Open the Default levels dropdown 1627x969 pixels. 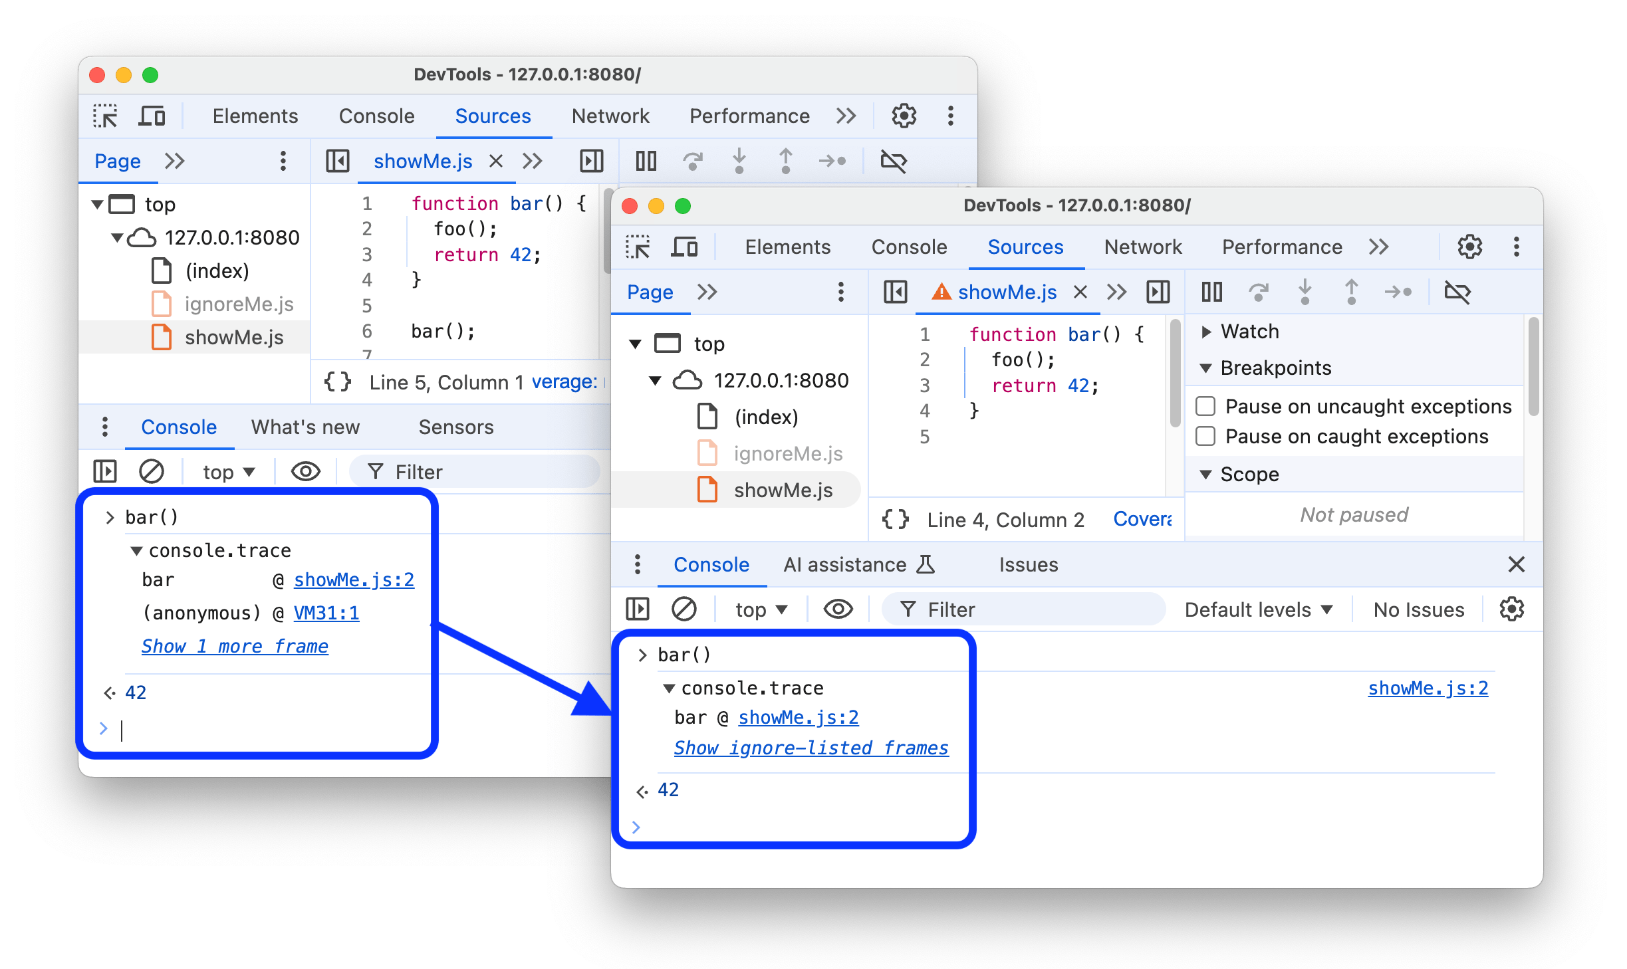[1258, 609]
